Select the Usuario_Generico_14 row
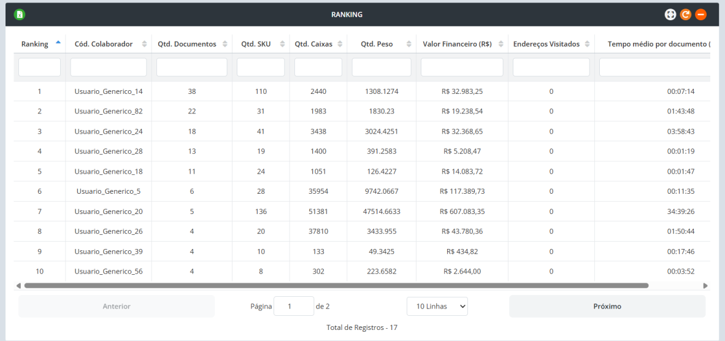This screenshot has width=725, height=341. pos(109,91)
